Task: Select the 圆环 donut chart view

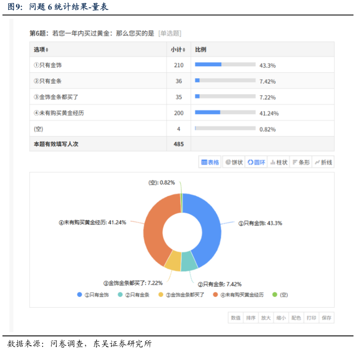Action: (x=256, y=162)
